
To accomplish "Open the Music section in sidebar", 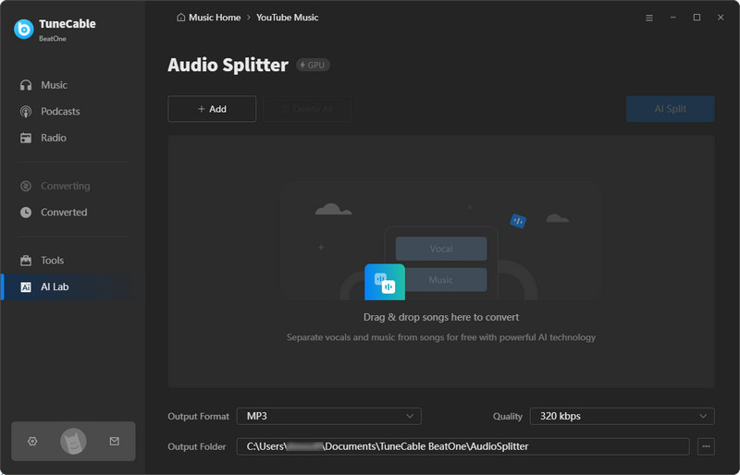I will point(54,85).
